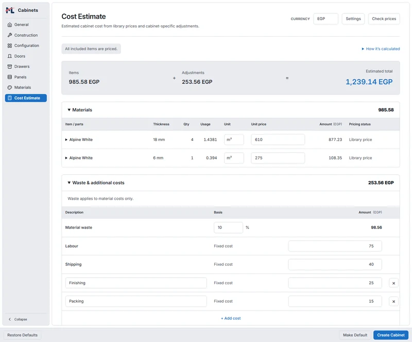Click the 18 mm thickness cell
Viewport: 412px width, 342px height.
tap(159, 140)
